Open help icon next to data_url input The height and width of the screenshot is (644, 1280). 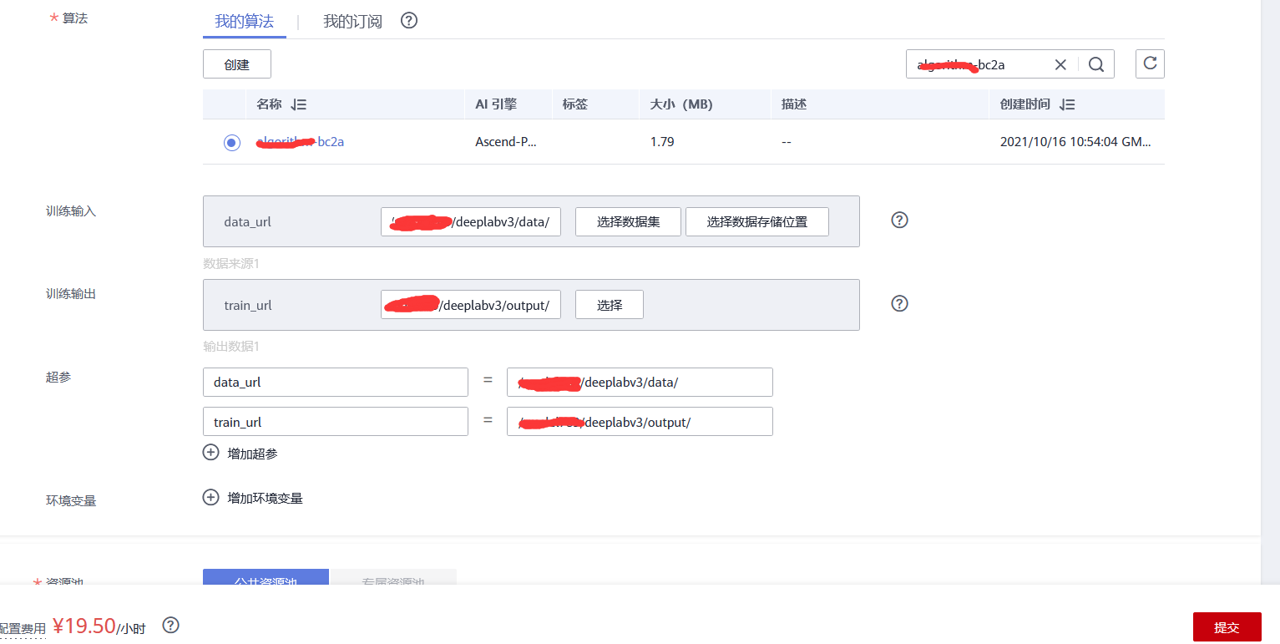899,220
